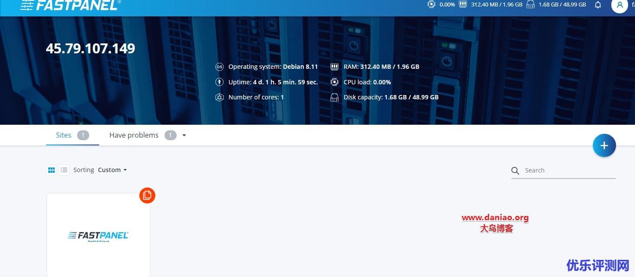Click the Sites count badge
The width and height of the screenshot is (635, 277).
pyautogui.click(x=83, y=135)
